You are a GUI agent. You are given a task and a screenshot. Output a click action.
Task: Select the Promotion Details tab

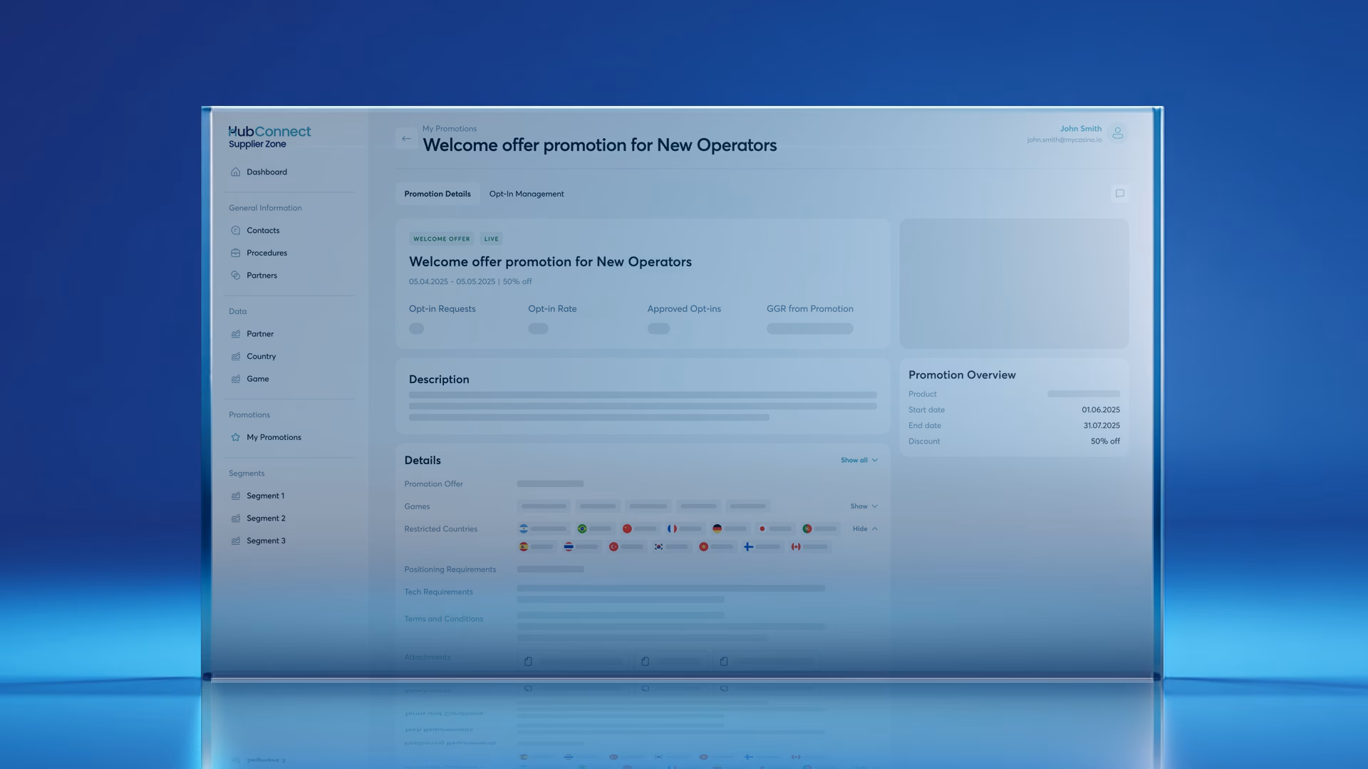click(x=437, y=194)
